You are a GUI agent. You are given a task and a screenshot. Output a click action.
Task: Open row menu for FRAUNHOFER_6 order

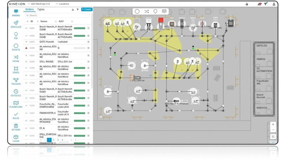tap(88, 113)
